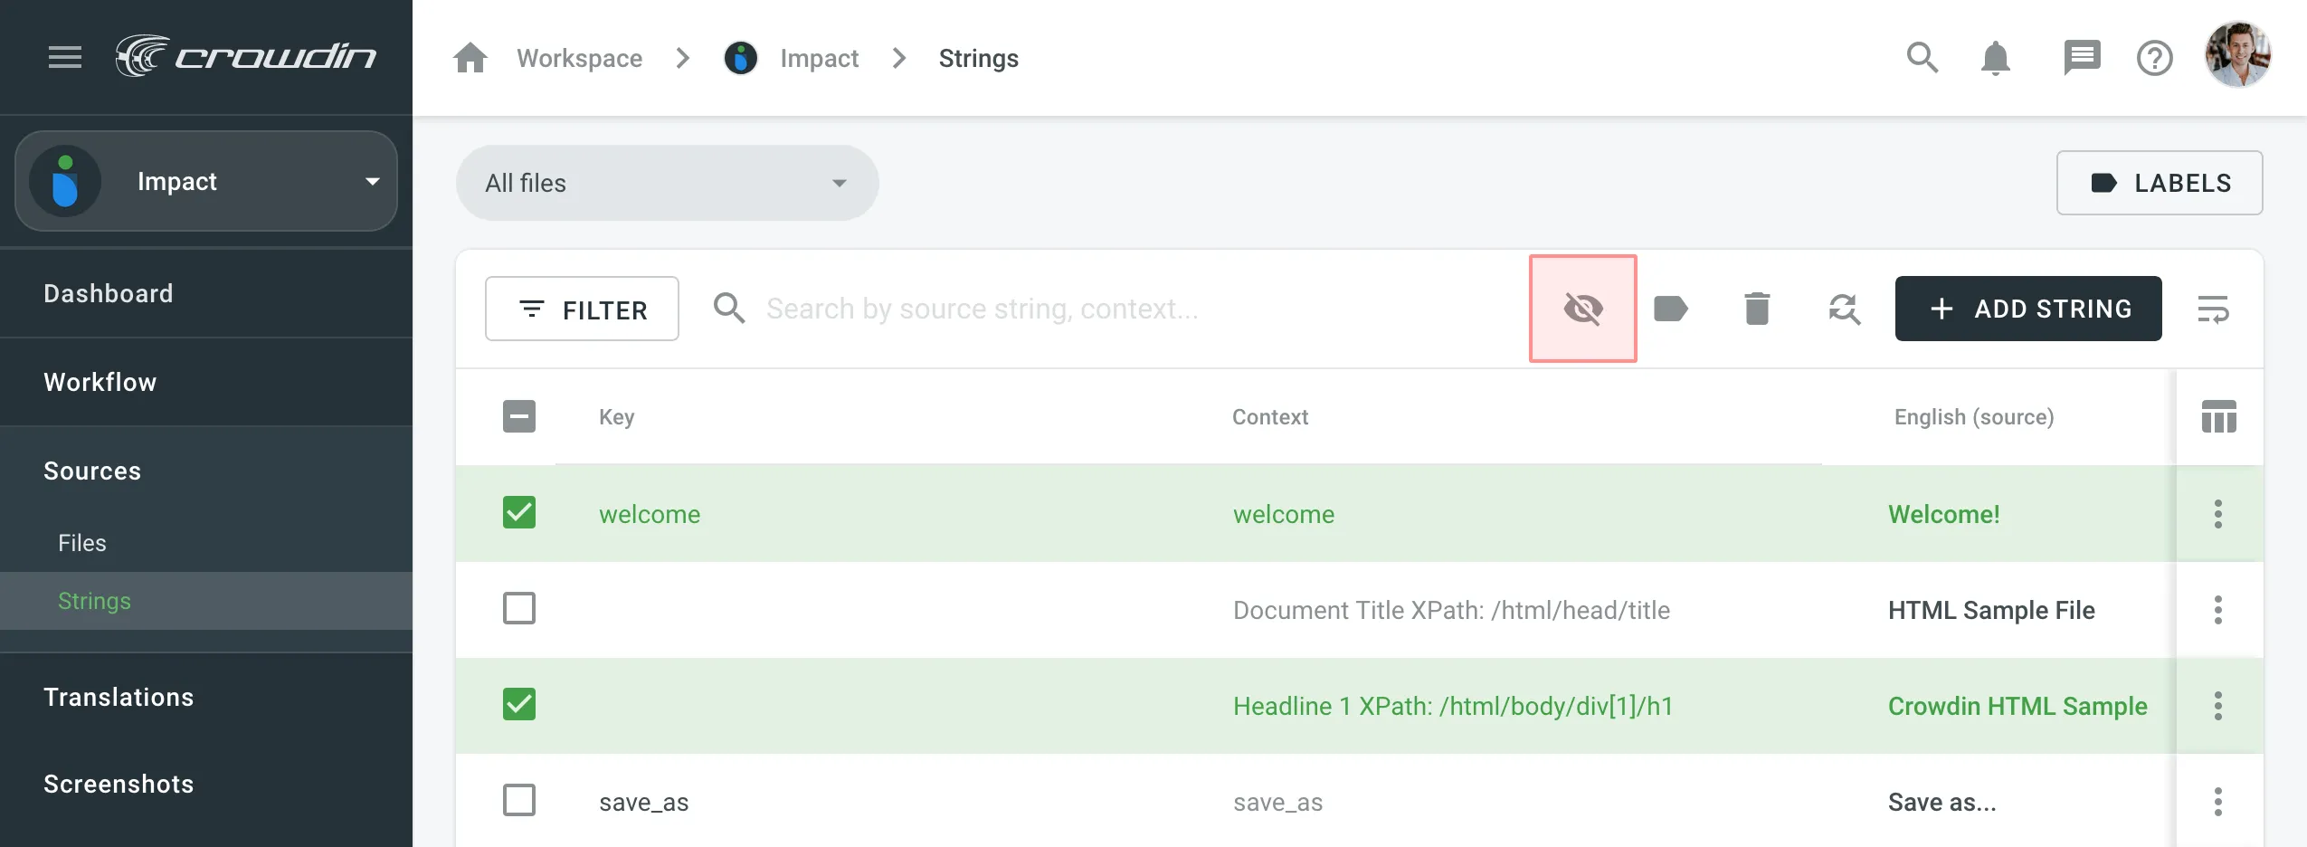Click the ADD STRING button
The image size is (2307, 847).
[2027, 309]
